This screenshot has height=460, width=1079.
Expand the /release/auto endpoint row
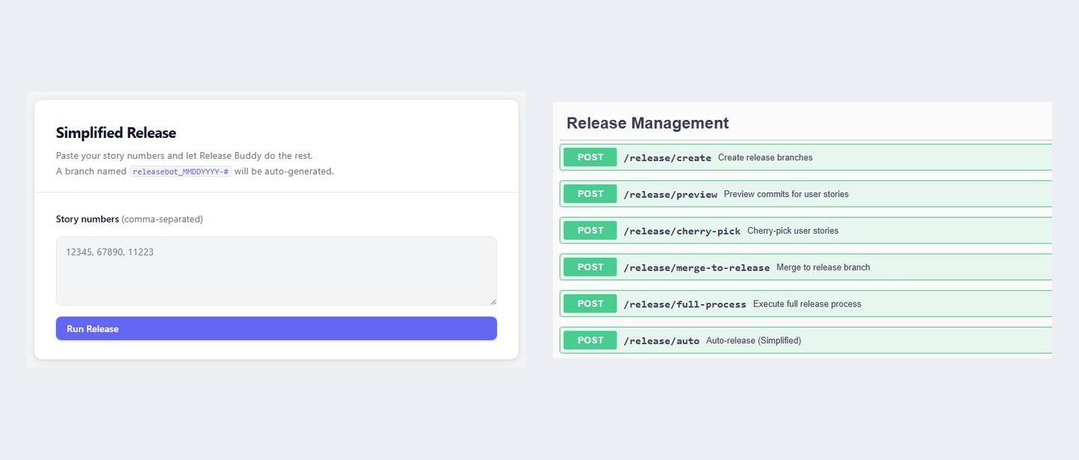click(806, 341)
